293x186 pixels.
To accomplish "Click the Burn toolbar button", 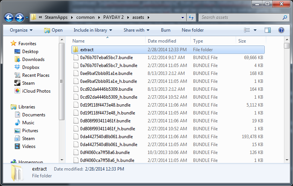I will [166, 30].
